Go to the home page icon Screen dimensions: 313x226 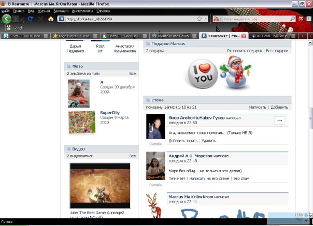pos(51,19)
